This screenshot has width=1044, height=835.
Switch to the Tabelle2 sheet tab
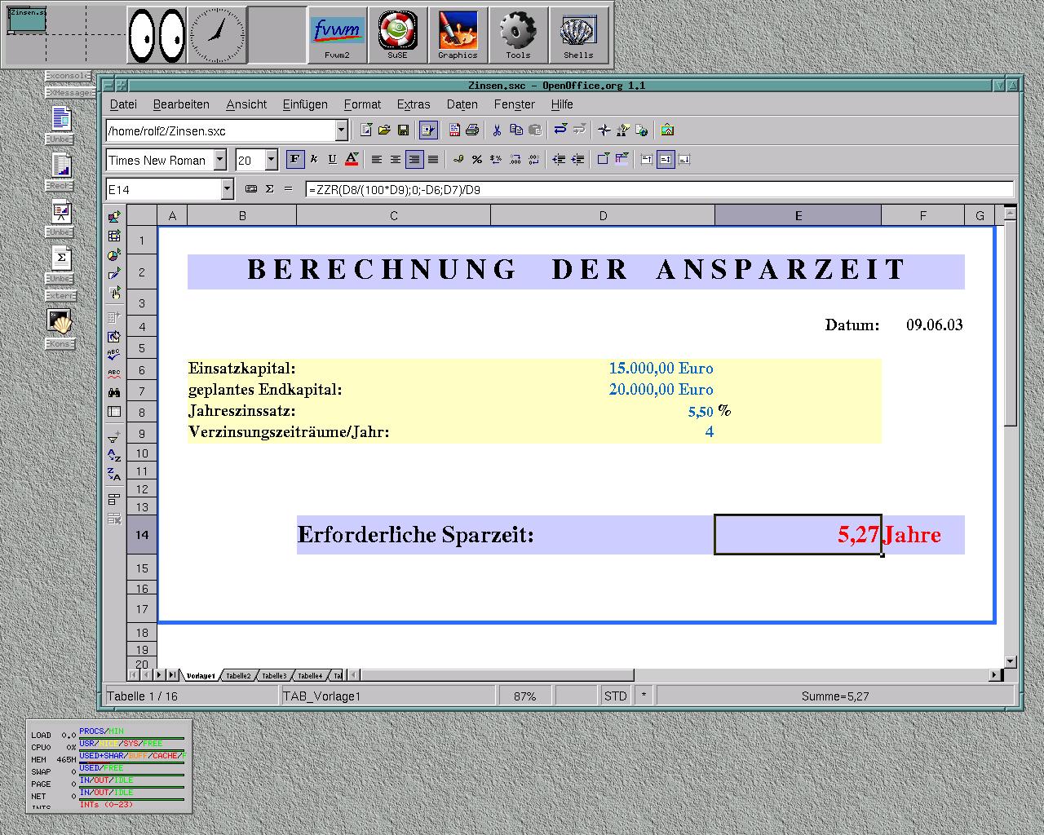238,675
